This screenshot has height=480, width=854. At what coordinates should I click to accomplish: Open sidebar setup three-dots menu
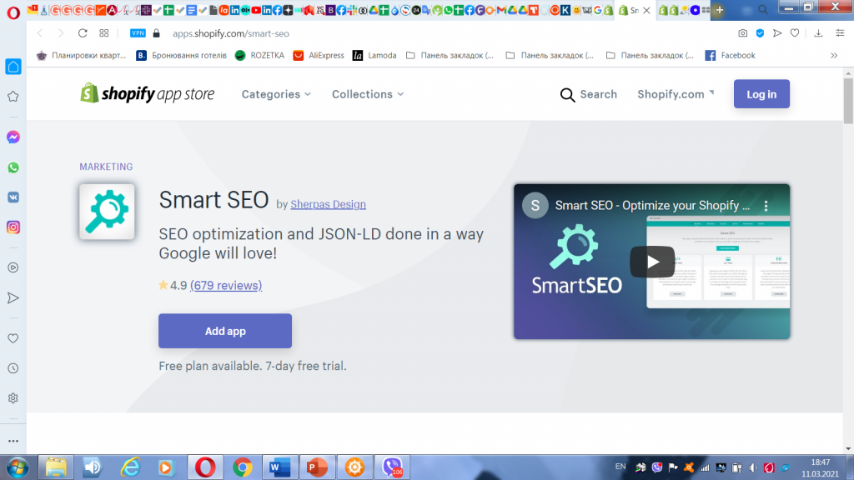point(13,441)
